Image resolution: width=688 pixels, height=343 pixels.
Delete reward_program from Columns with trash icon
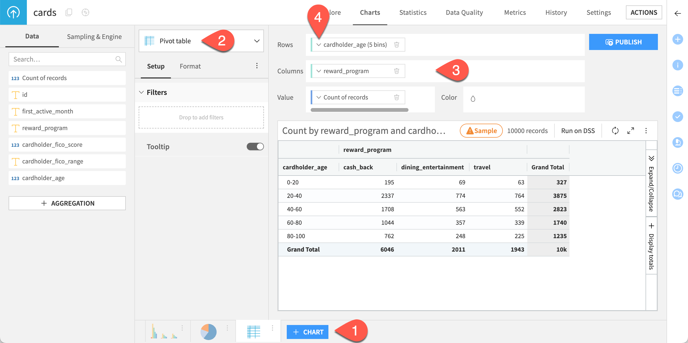click(397, 71)
